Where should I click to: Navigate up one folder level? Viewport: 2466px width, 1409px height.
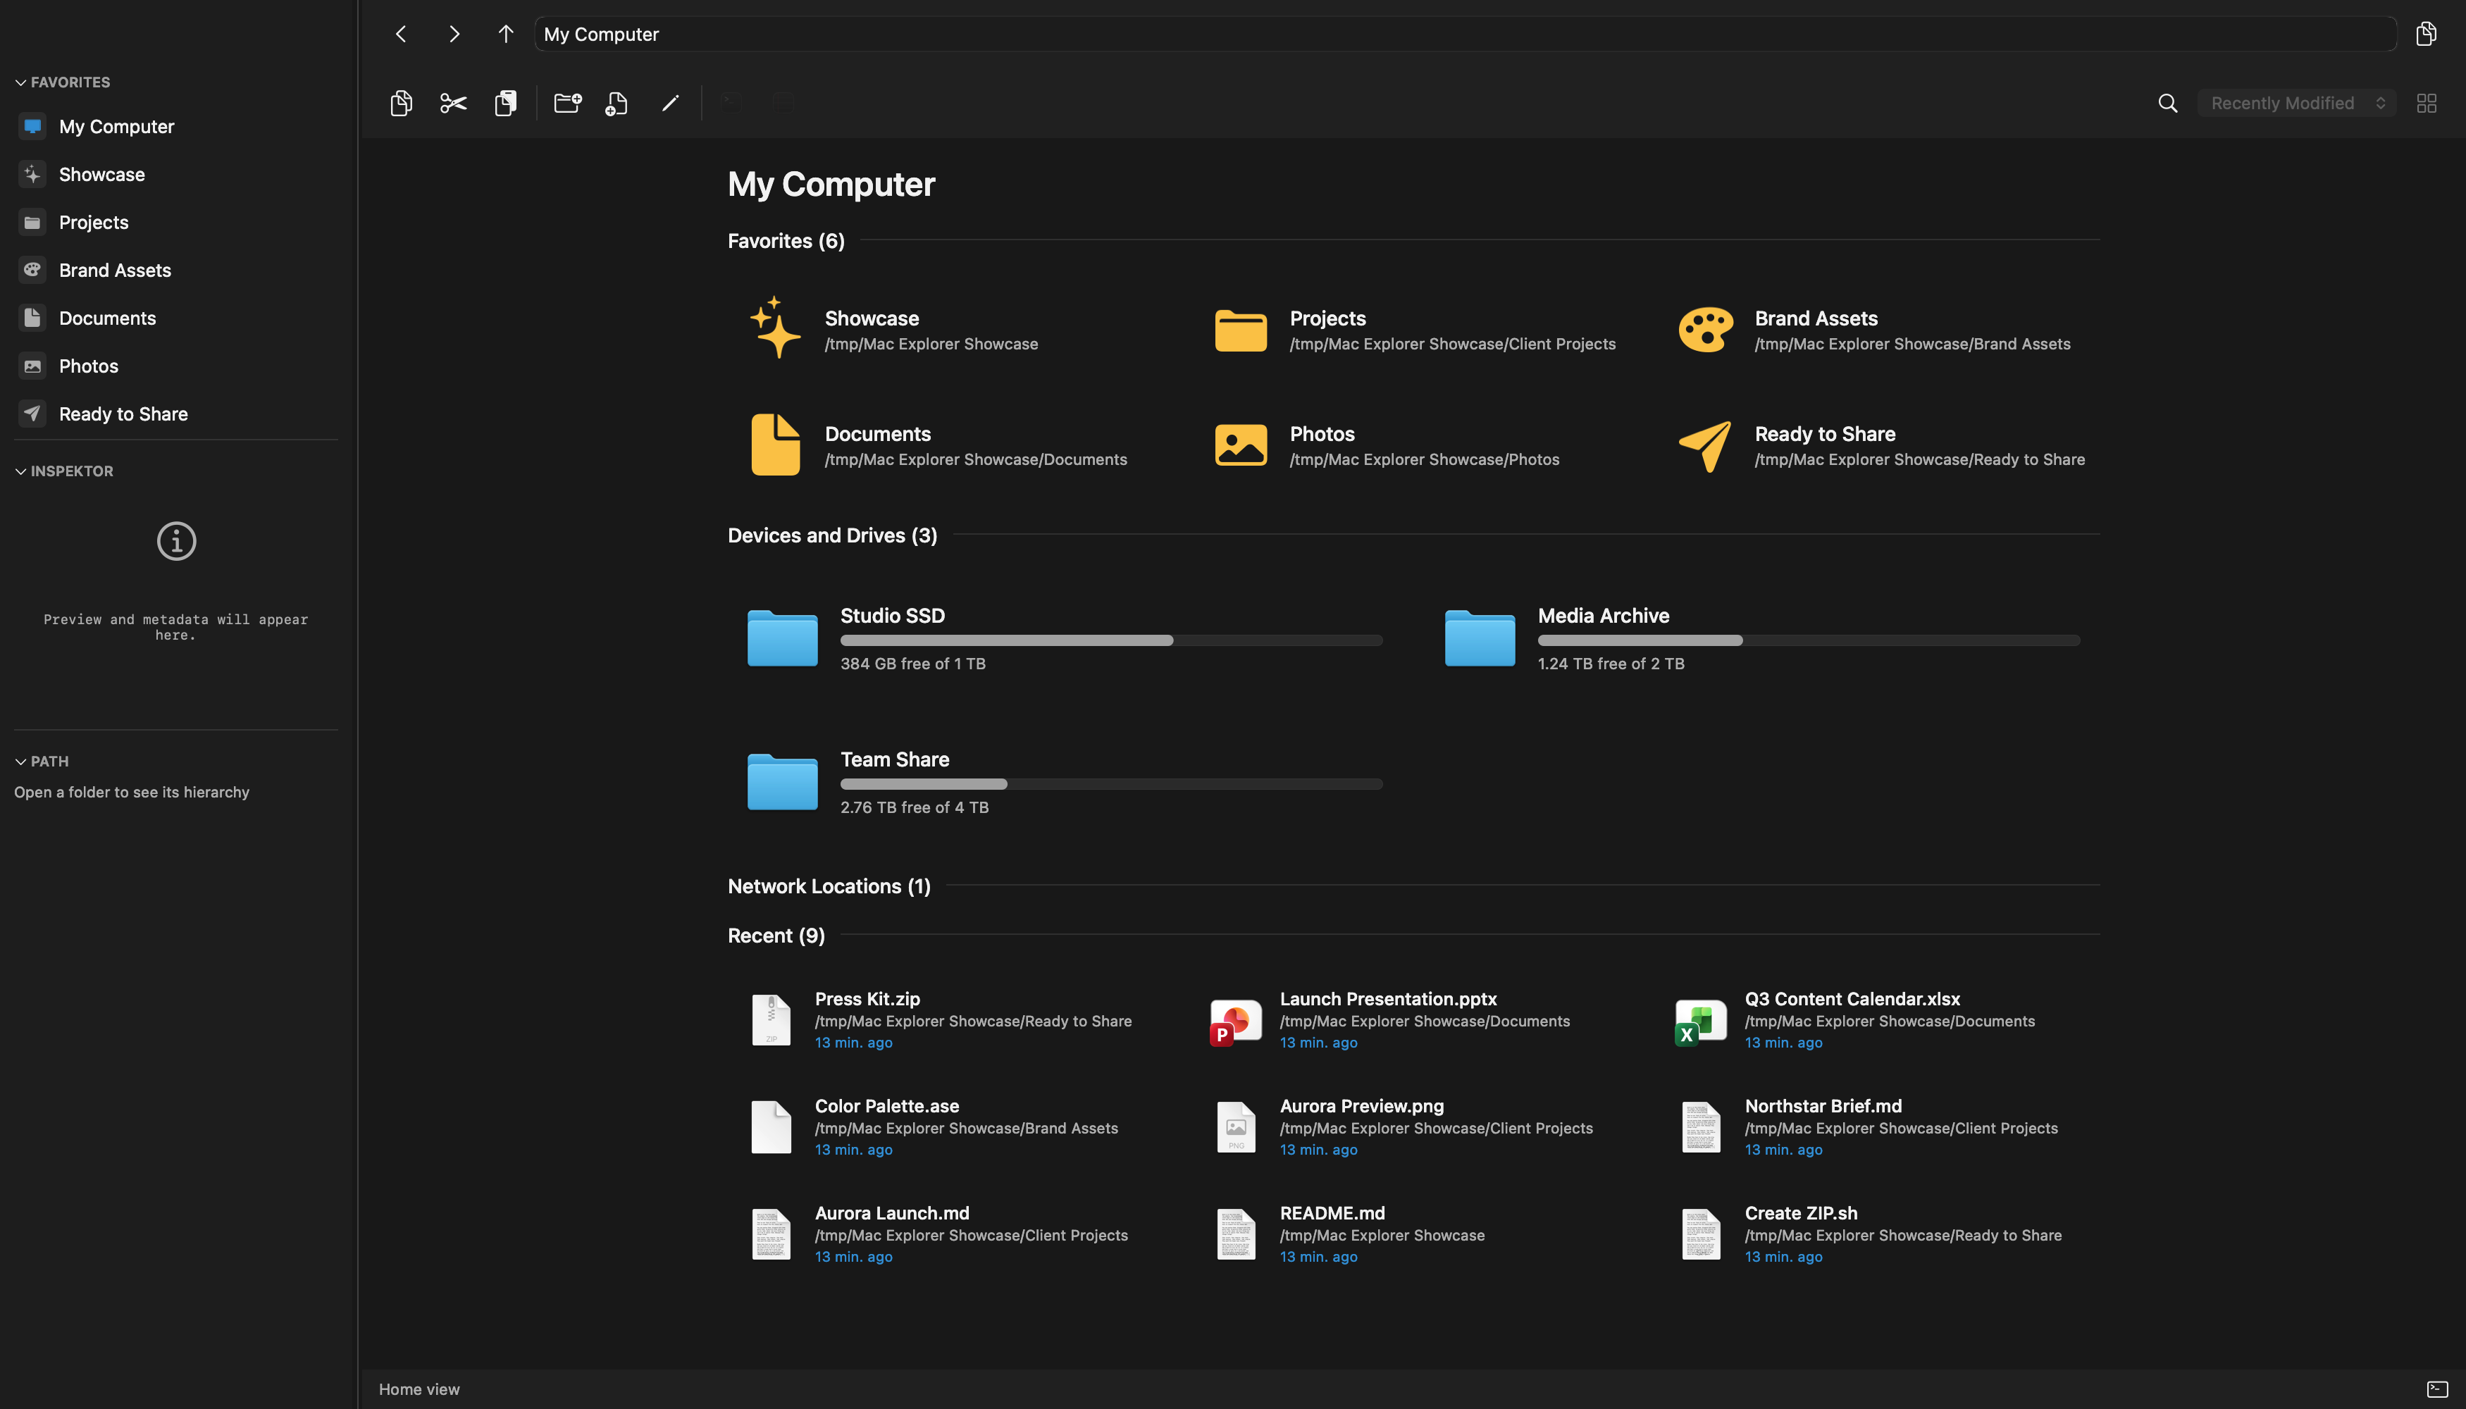[x=505, y=34]
